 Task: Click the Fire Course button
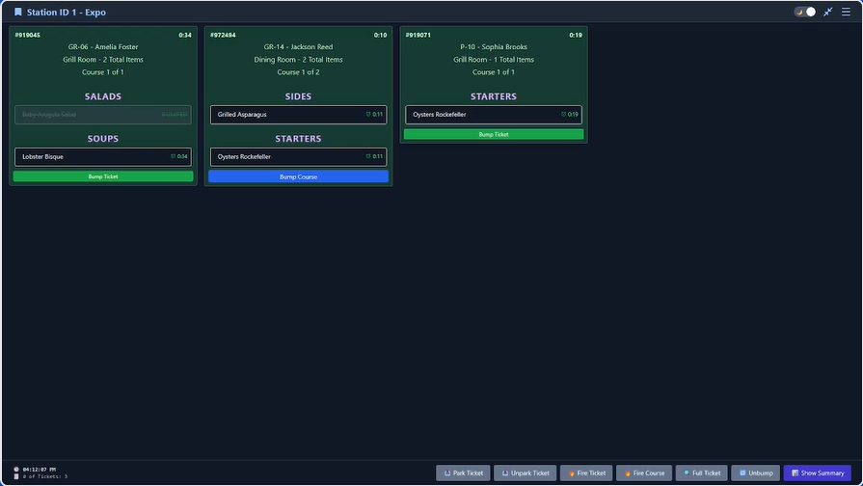tap(644, 472)
